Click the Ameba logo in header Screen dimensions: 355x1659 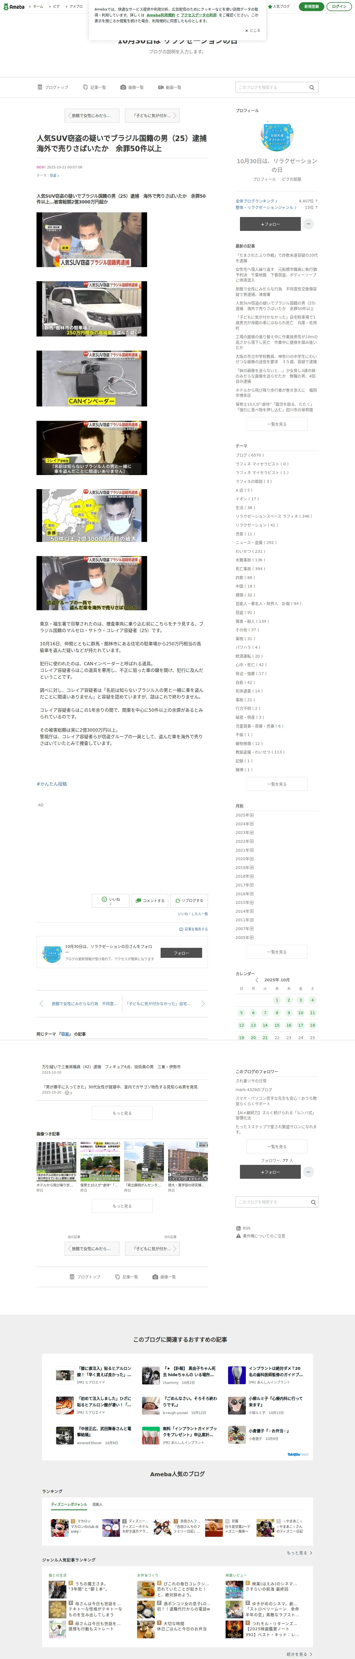[13, 6]
